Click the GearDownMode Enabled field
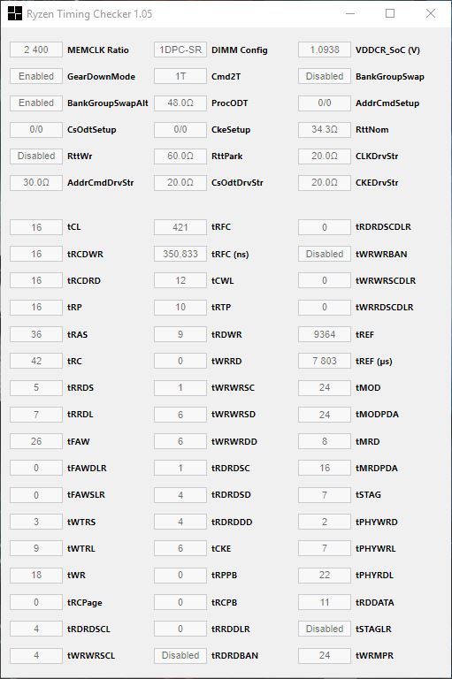452x679 pixels. 36,76
